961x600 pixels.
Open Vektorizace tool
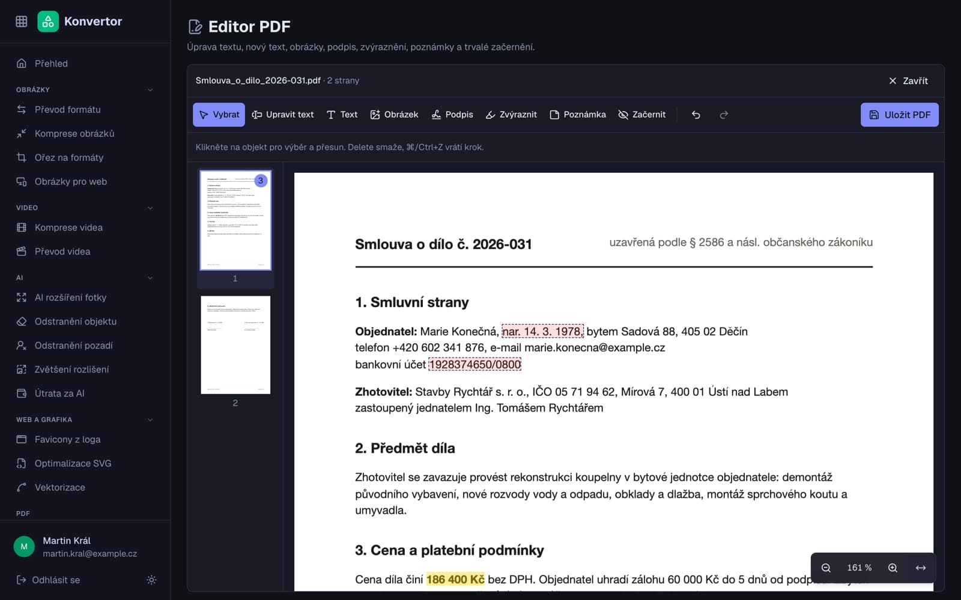pyautogui.click(x=85, y=488)
